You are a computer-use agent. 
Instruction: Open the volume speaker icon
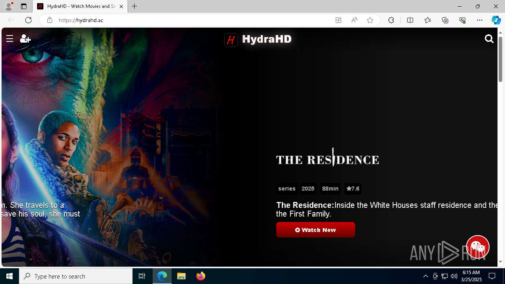point(454,276)
